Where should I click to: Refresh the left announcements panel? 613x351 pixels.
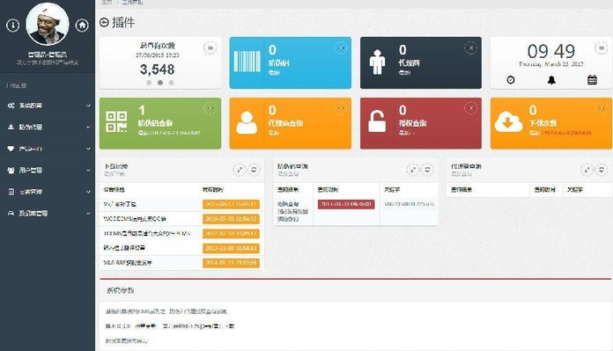[x=254, y=170]
